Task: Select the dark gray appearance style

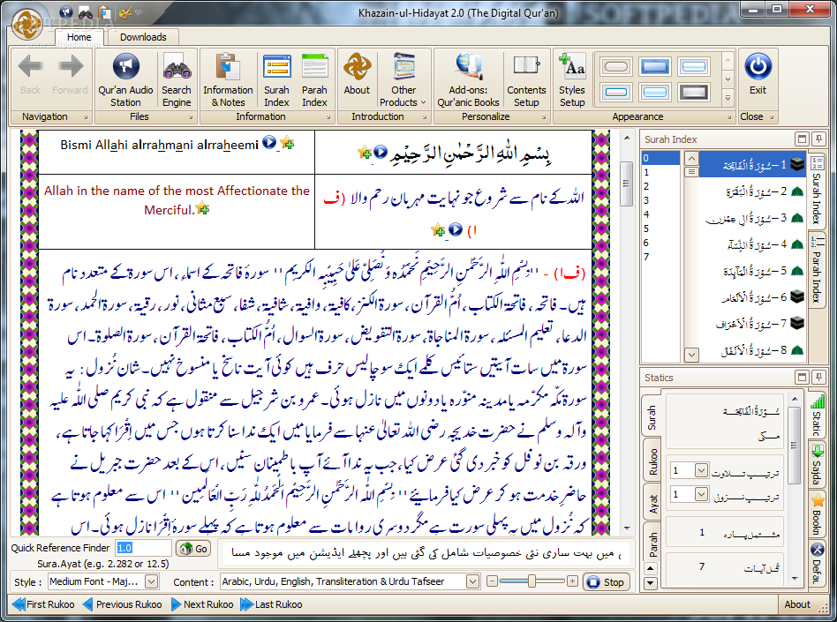Action: click(693, 93)
